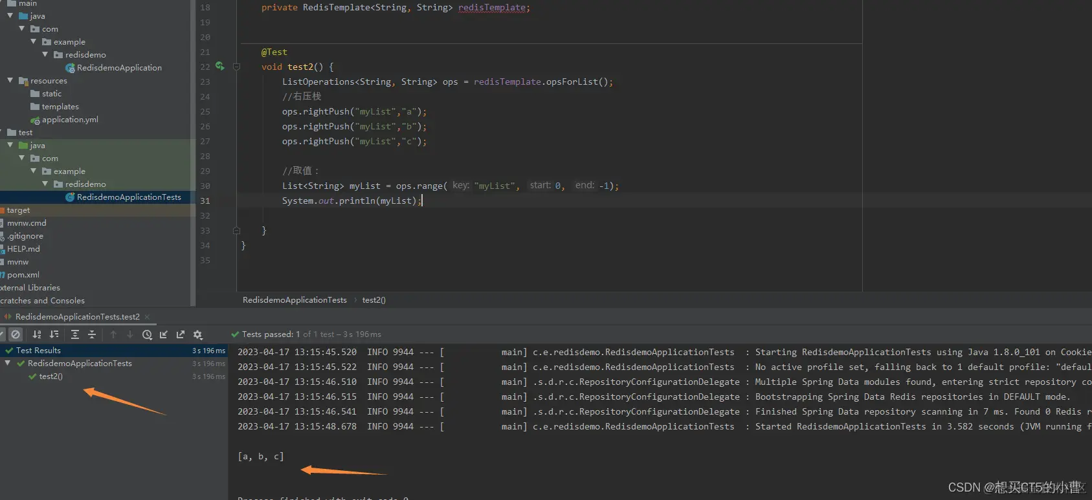Screen dimensions: 1092x500
Task: Open HELP.md file
Action: (x=23, y=249)
